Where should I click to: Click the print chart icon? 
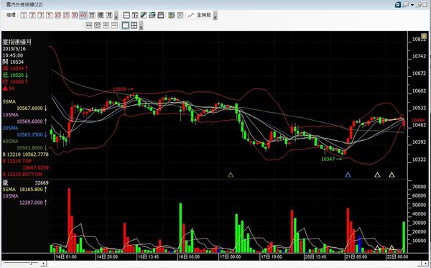click(x=160, y=15)
